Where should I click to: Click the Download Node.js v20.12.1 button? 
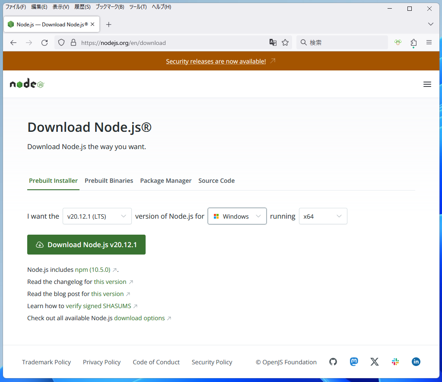pos(86,245)
